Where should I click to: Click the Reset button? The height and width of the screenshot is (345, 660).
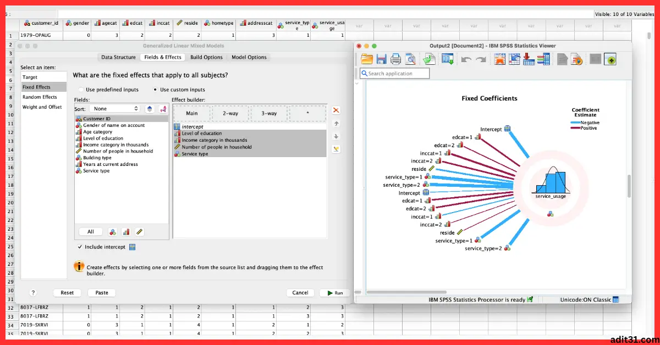(x=67, y=293)
